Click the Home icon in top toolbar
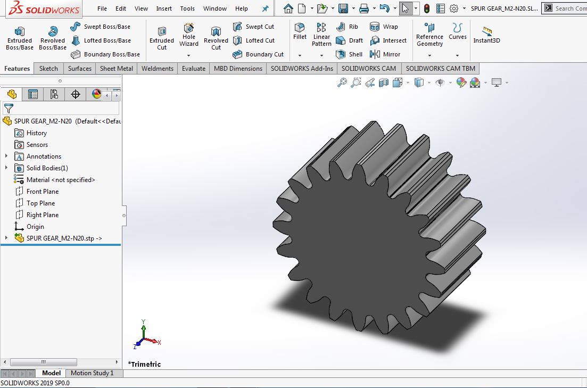 [288, 8]
